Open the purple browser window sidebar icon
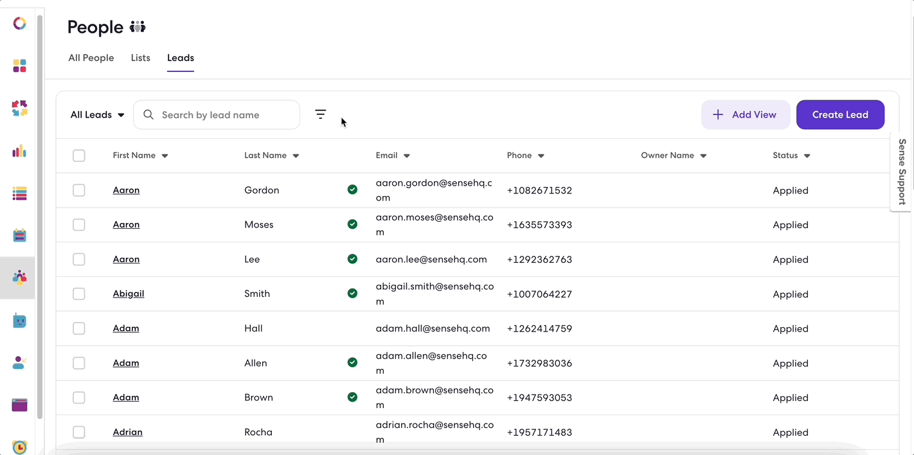 20,405
